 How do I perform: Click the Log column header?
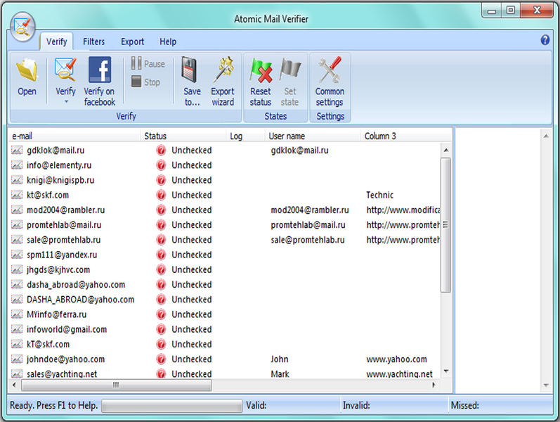[x=246, y=136]
